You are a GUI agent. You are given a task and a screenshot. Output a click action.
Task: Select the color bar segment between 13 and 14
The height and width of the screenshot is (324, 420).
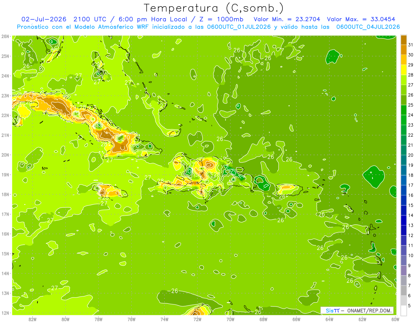[x=404, y=220]
